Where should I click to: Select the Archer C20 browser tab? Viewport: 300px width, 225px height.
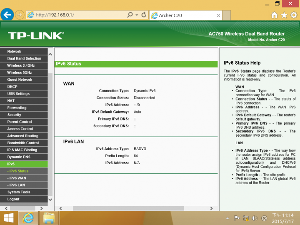coord(185,15)
